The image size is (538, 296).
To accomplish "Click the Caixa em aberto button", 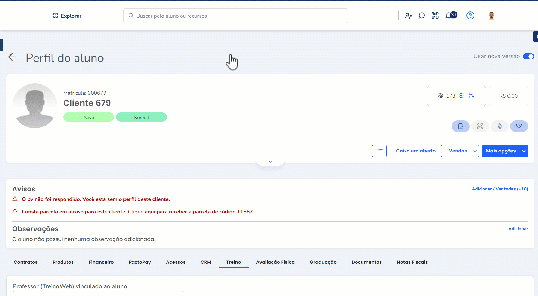I will tap(415, 151).
